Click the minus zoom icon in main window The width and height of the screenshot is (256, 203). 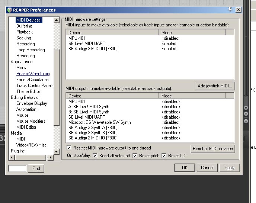tap(246, 121)
